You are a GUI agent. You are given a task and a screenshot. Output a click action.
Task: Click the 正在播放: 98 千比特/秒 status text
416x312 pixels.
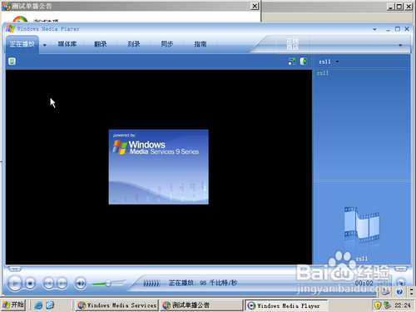(203, 283)
